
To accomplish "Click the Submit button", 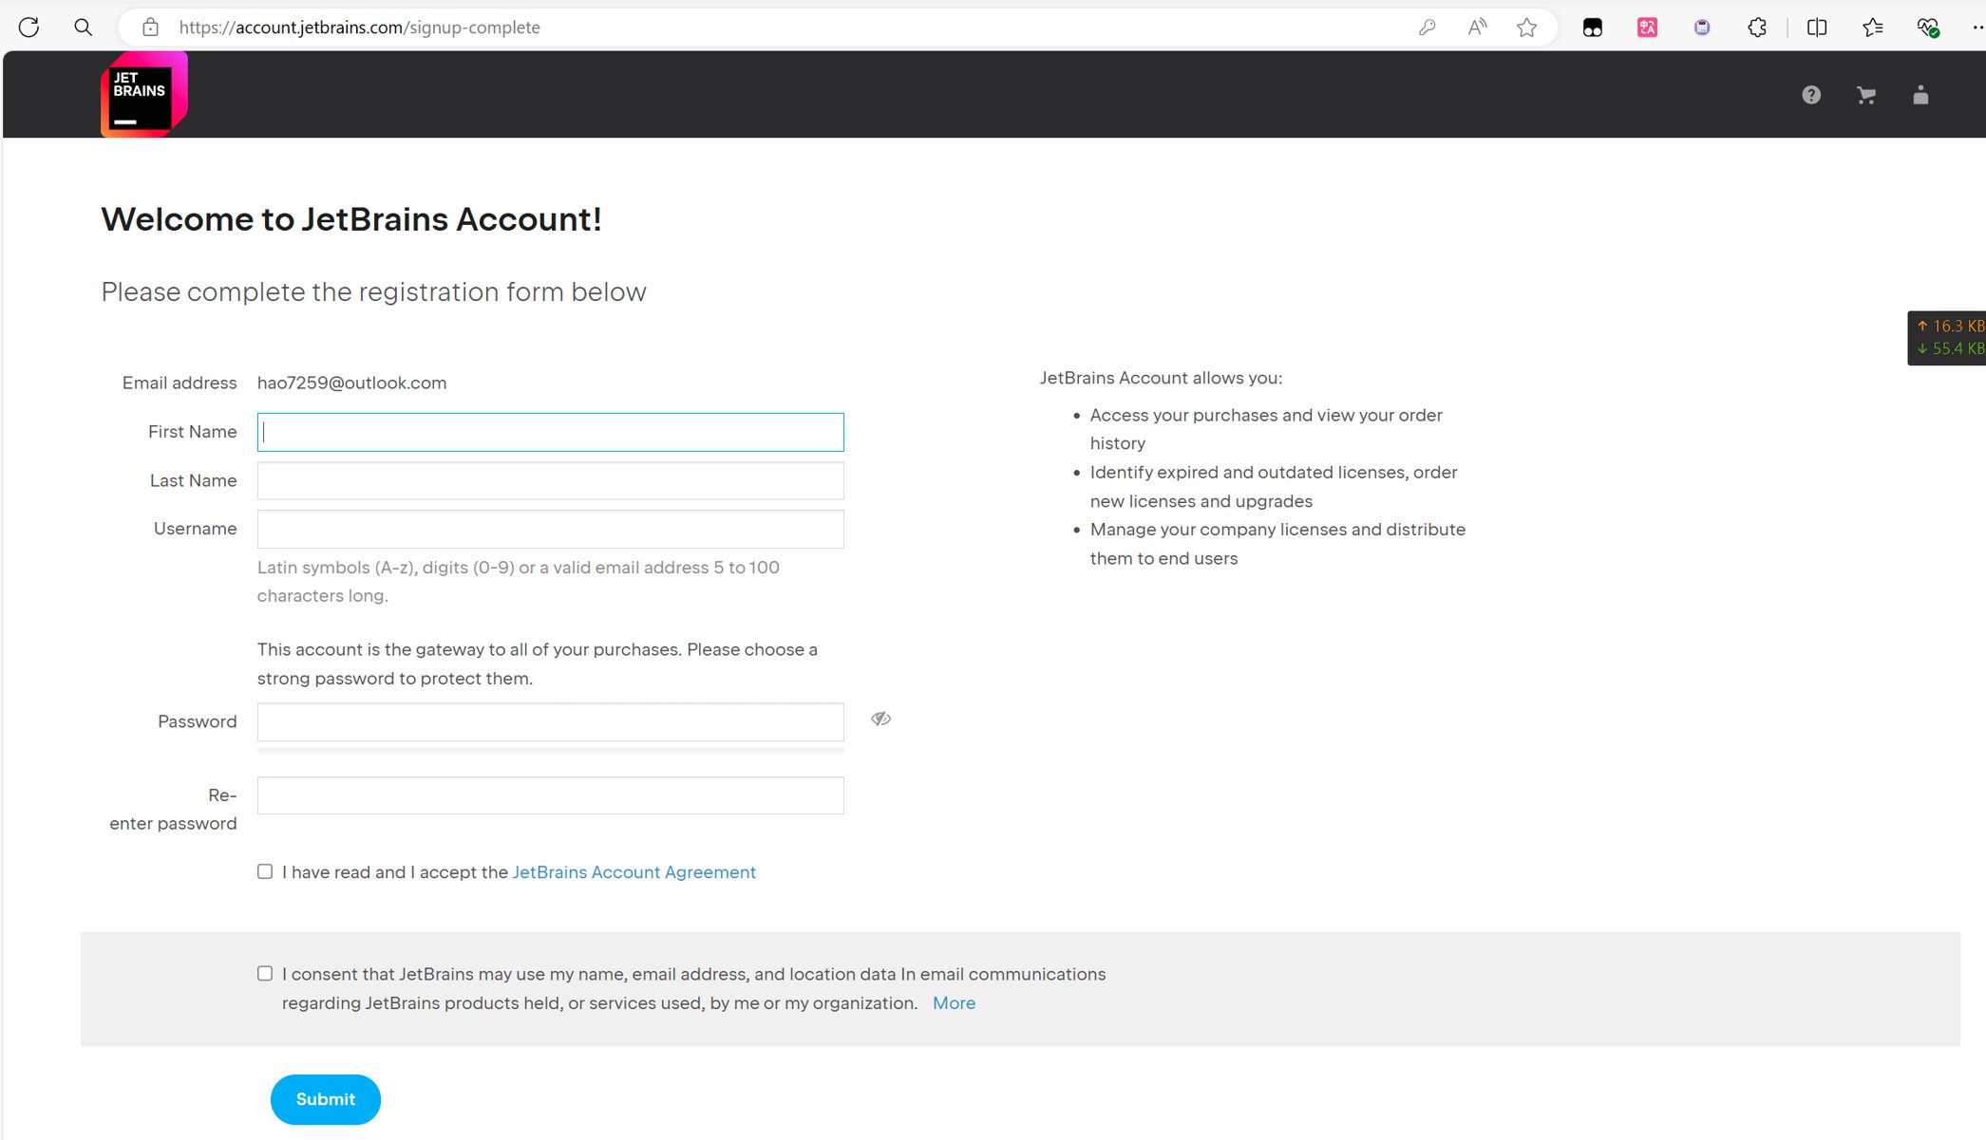I will click(325, 1099).
